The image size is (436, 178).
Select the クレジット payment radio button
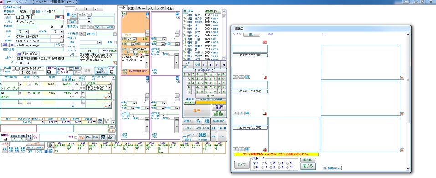[59, 72]
